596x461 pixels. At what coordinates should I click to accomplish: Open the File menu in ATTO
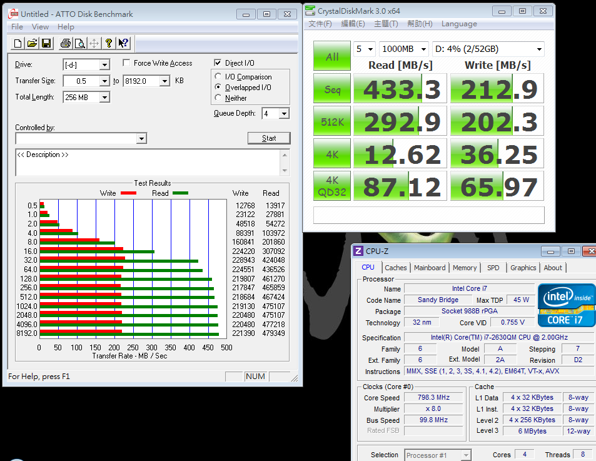(17, 27)
